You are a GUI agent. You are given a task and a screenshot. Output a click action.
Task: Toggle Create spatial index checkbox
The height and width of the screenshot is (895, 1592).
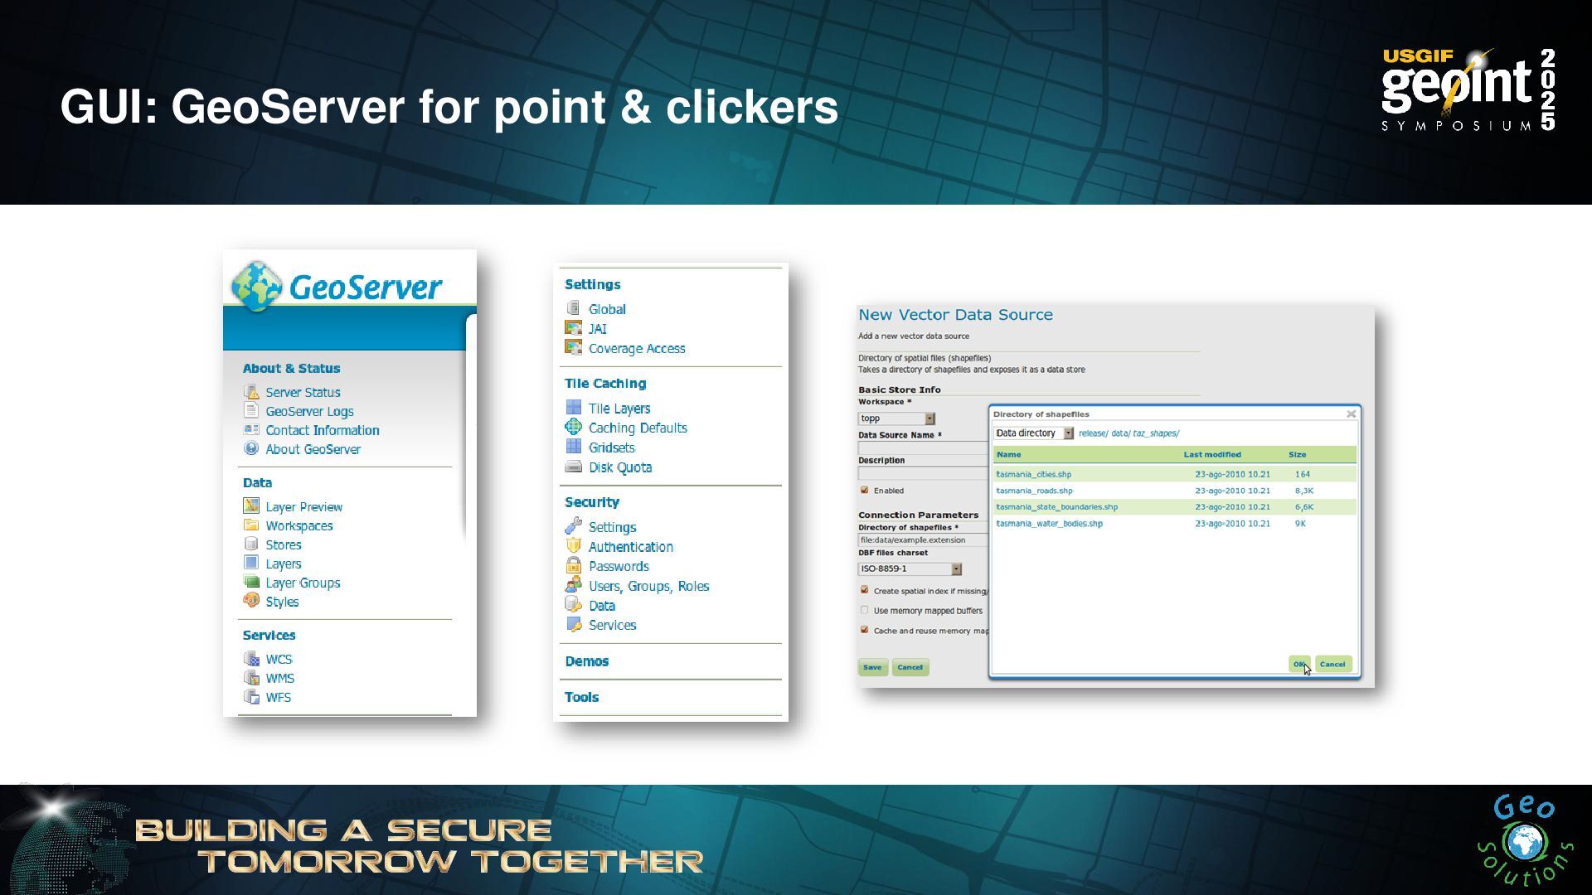[864, 590]
